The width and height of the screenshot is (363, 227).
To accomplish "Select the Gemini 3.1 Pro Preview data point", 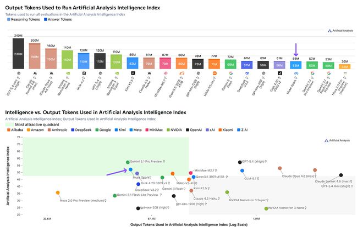I will pos(128,162).
